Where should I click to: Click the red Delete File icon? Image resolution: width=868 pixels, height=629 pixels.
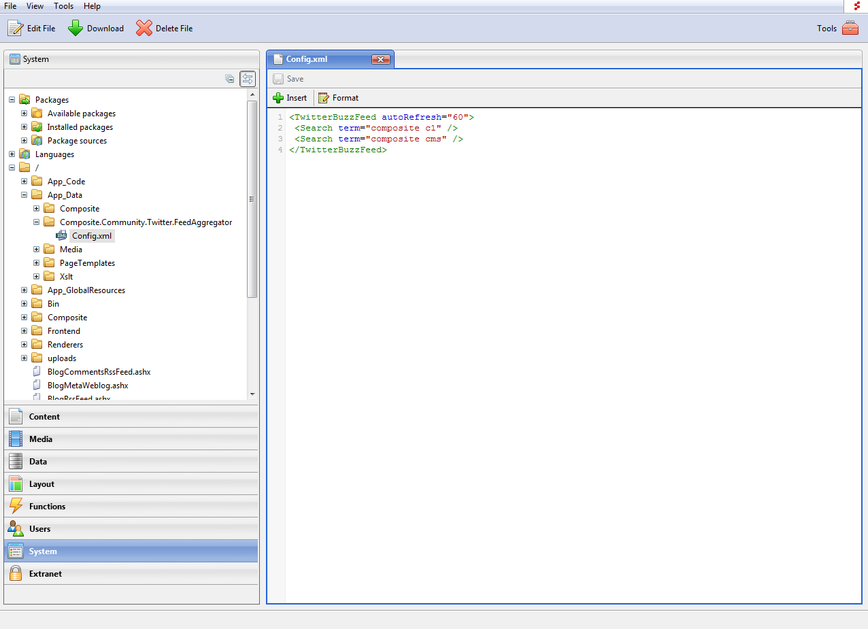click(144, 29)
